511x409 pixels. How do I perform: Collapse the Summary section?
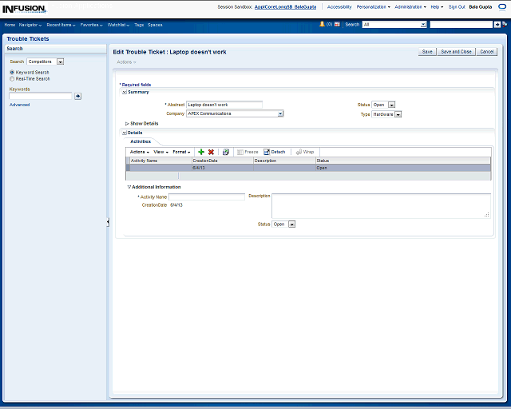(124, 92)
